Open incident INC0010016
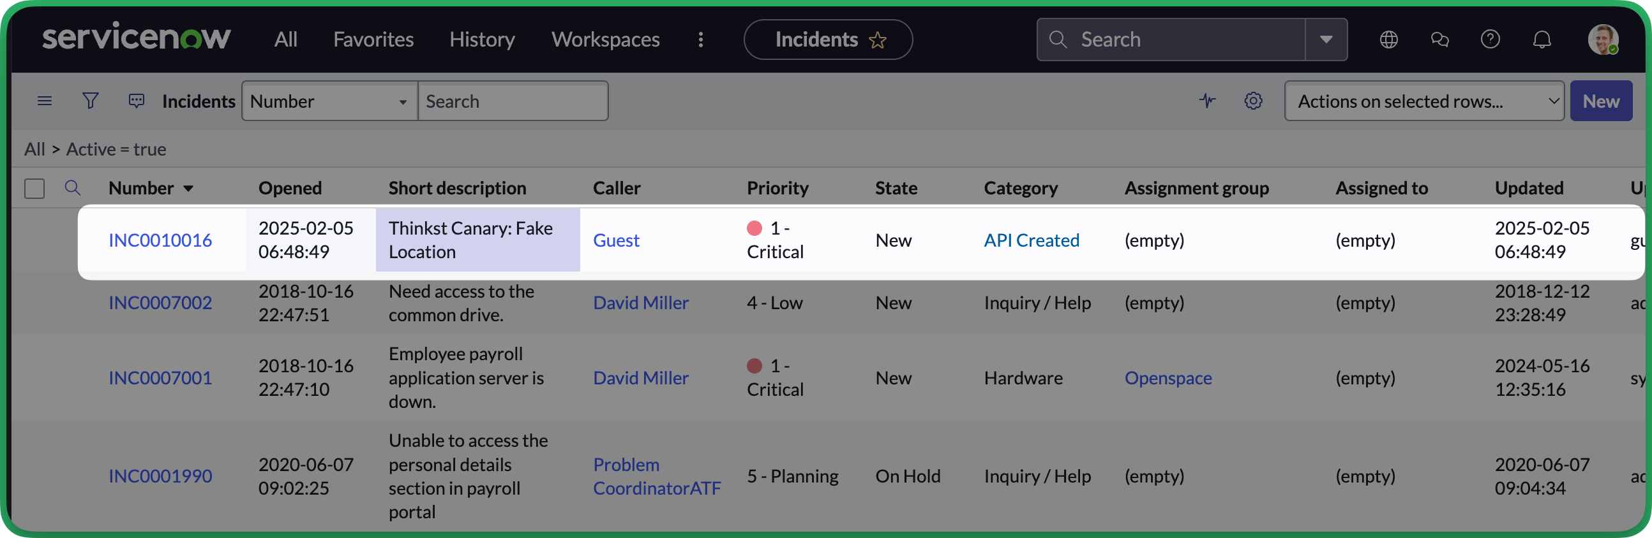Screen dimensions: 1652x538 click(160, 240)
